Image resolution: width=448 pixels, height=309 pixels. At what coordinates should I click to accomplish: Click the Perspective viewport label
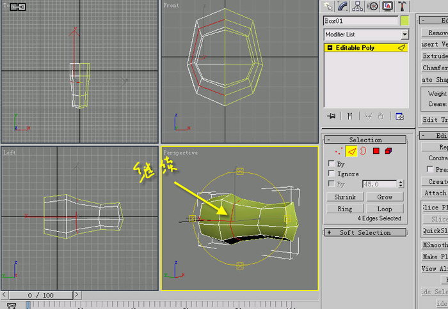pyautogui.click(x=180, y=153)
